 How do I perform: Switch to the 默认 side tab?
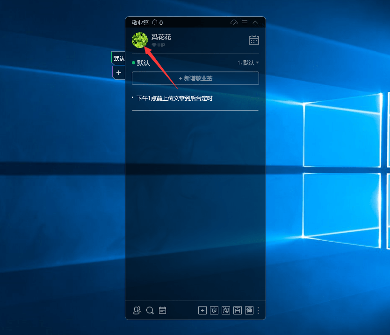(x=119, y=58)
